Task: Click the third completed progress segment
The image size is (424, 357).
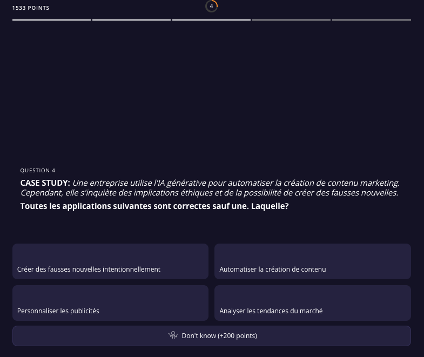Action: [x=211, y=20]
